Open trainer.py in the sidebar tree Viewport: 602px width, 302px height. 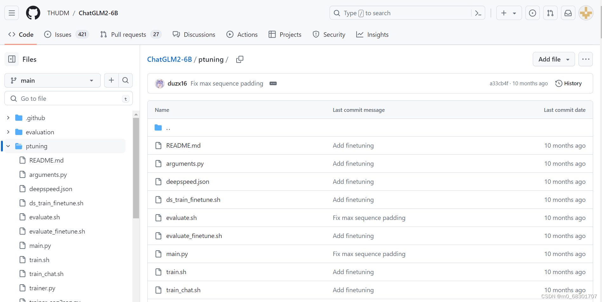(x=42, y=288)
